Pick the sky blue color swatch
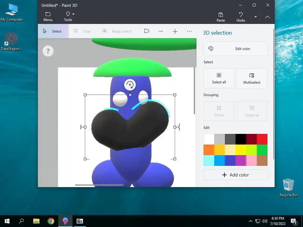This screenshot has width=303, height=227. [x=220, y=160]
